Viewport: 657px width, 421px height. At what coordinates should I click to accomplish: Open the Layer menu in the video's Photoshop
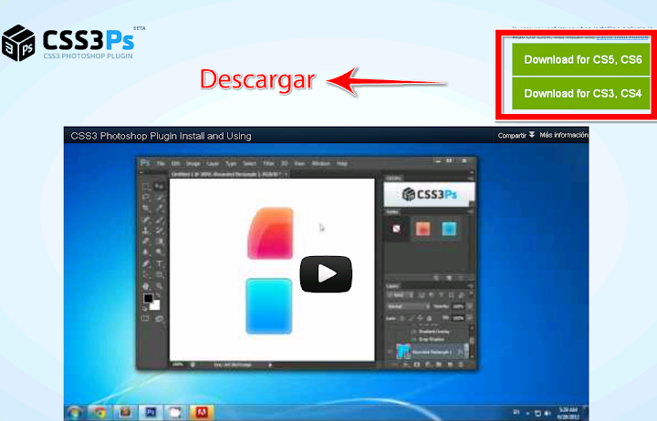[x=213, y=163]
